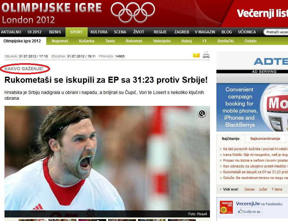Click the Olympic rings logo
288x221 pixels.
click(x=133, y=12)
